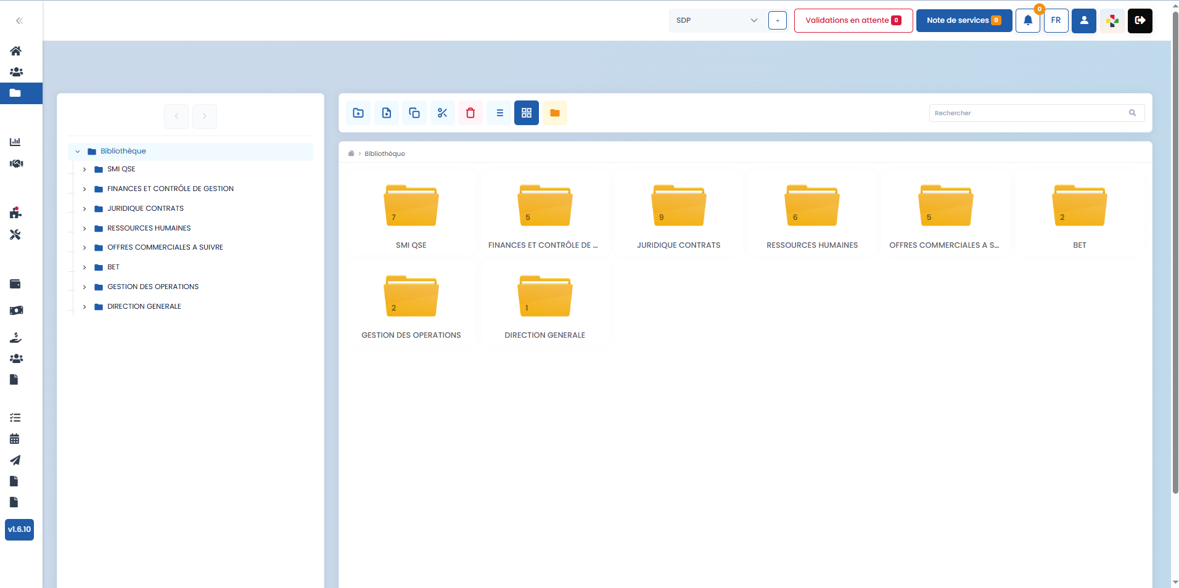Click the copy icon in toolbar
The height and width of the screenshot is (588, 1179).
[x=414, y=113]
